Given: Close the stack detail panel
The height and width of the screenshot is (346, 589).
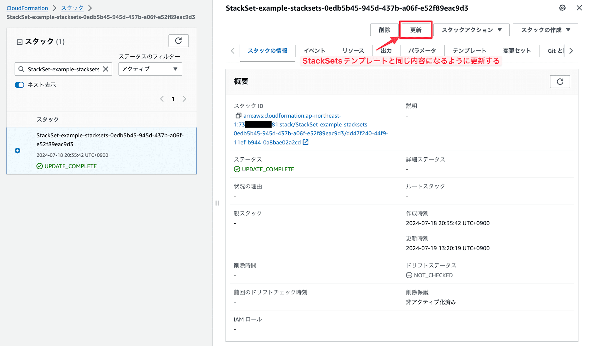Looking at the screenshot, I should (x=579, y=8).
